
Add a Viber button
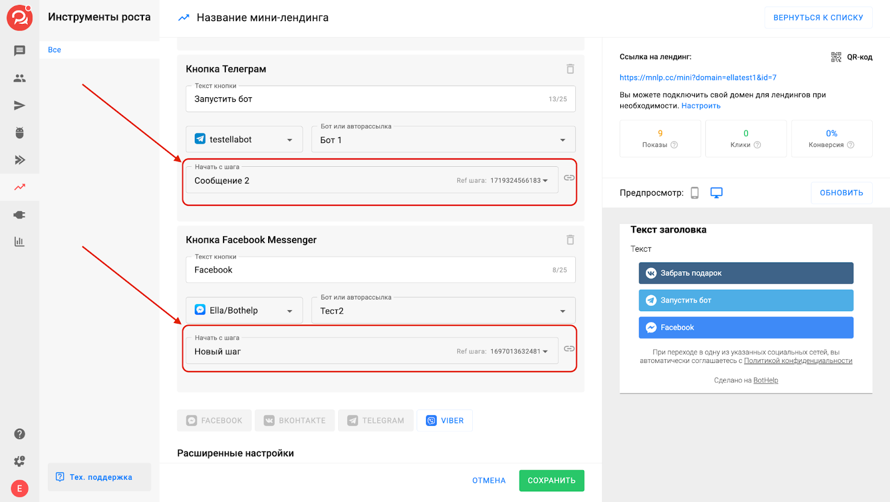445,421
